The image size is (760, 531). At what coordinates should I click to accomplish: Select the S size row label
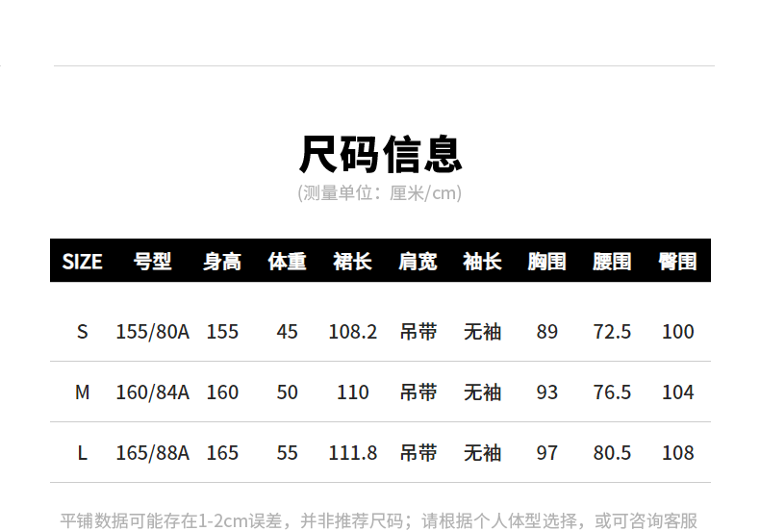coord(82,332)
